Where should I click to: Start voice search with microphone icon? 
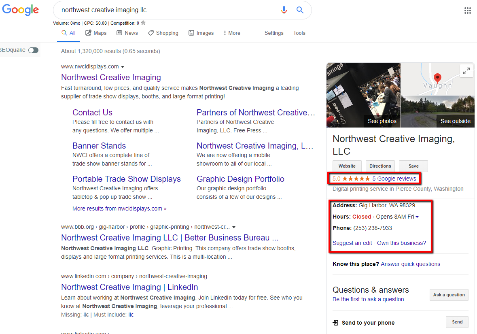click(x=284, y=10)
